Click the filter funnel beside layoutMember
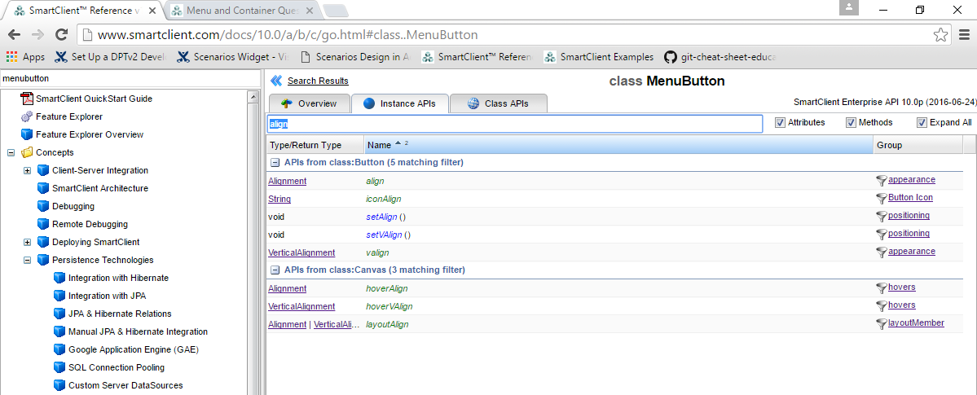 pos(881,325)
